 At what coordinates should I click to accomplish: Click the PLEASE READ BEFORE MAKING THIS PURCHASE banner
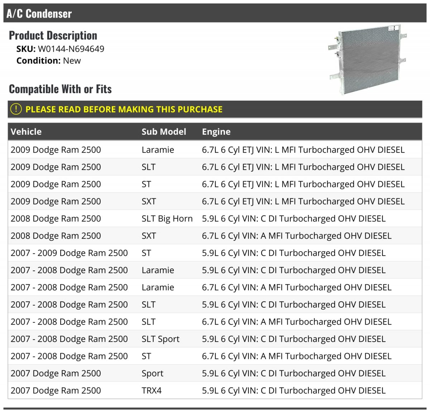tap(215, 109)
